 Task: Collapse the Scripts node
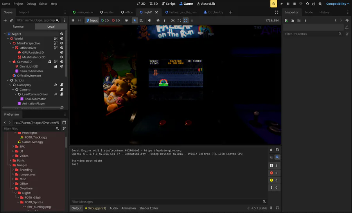[8, 80]
